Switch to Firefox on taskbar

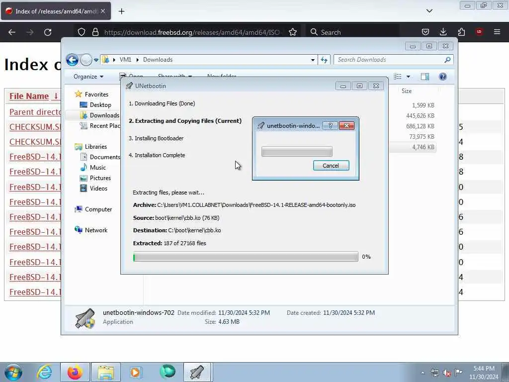75,372
